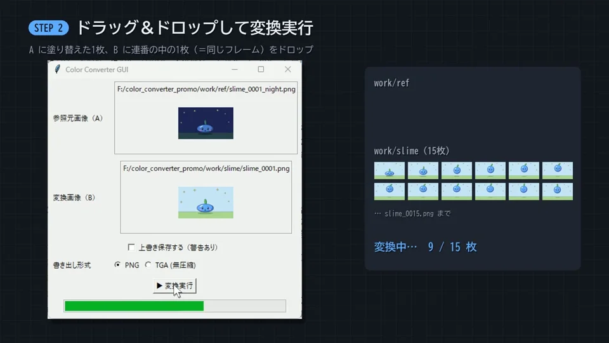The height and width of the screenshot is (343, 609).
Task: Click the STEP 2 badge
Action: 49,28
